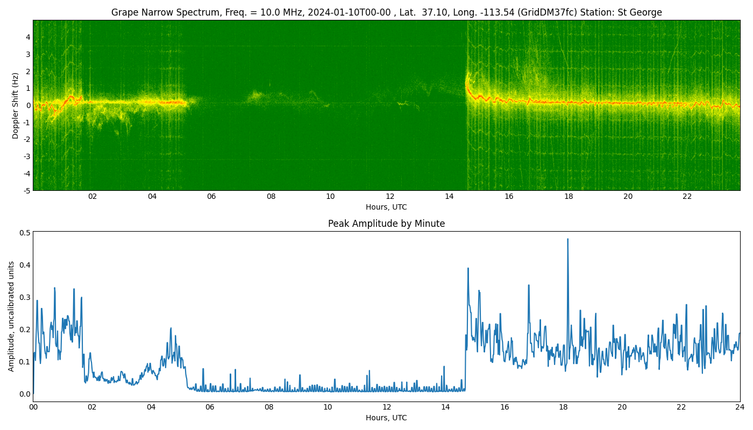Click the amplitude axis tick label 0.5

tap(25, 233)
